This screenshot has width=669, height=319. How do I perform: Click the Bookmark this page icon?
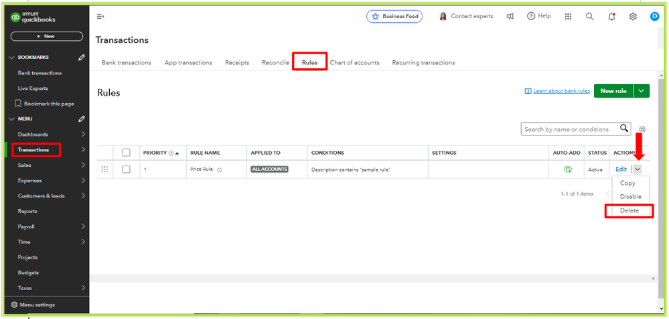(18, 103)
